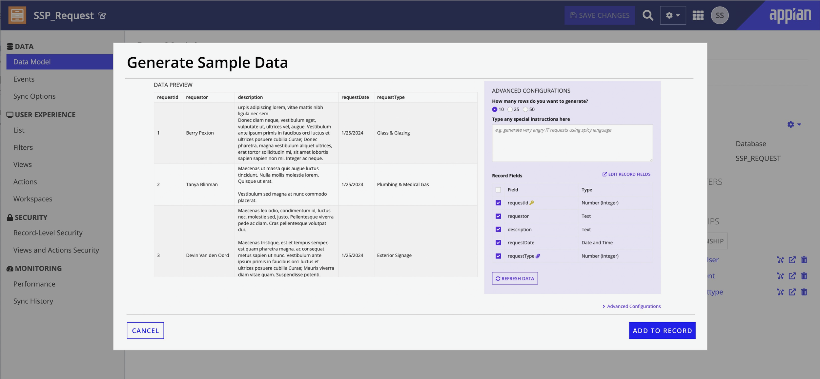Click the SS user avatar
820x379 pixels.
pos(720,15)
